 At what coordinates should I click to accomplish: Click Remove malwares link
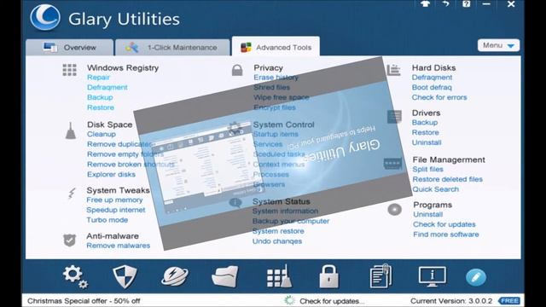coord(118,246)
